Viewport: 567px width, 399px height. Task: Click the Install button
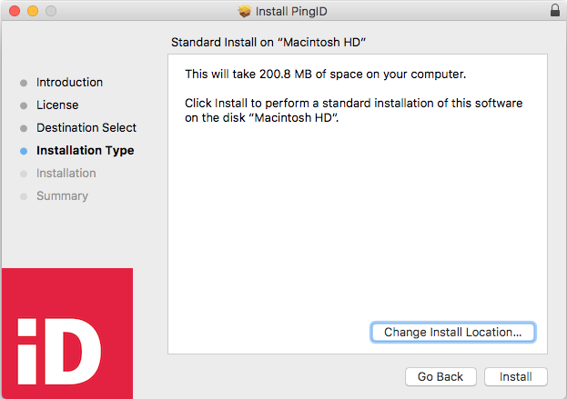pyautogui.click(x=516, y=376)
